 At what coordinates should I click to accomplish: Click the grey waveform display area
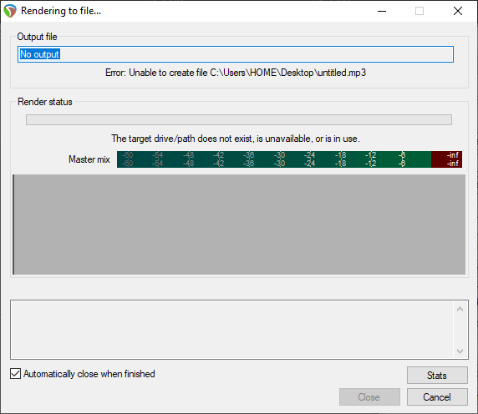point(239,225)
